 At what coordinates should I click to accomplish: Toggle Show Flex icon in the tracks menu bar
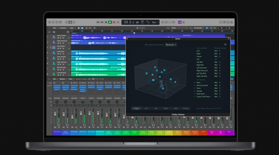pos(90,28)
